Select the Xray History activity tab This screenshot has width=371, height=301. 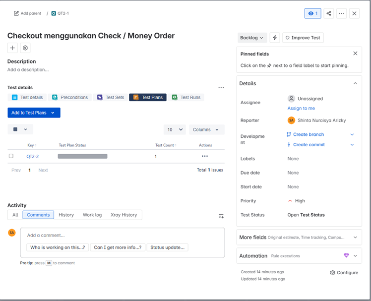coord(124,215)
